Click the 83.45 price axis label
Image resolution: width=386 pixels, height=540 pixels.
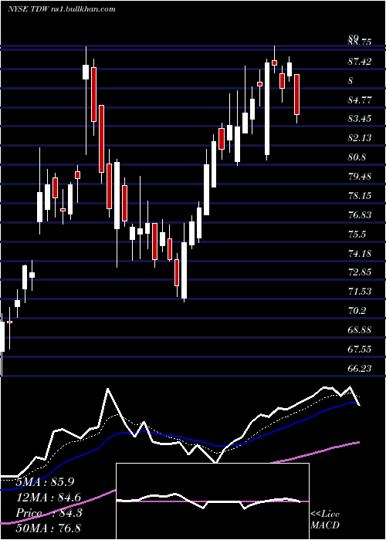(360, 119)
